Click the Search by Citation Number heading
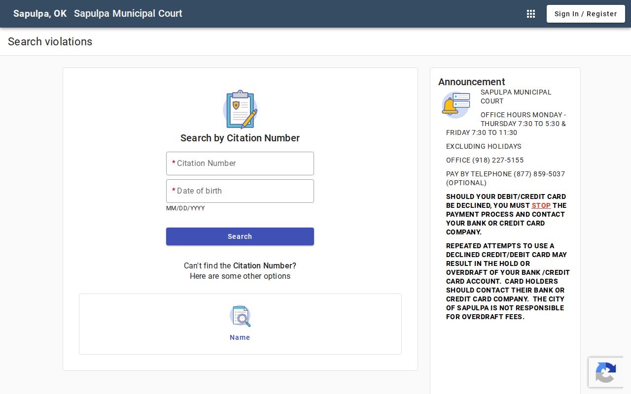The height and width of the screenshot is (394, 631). pos(240,138)
